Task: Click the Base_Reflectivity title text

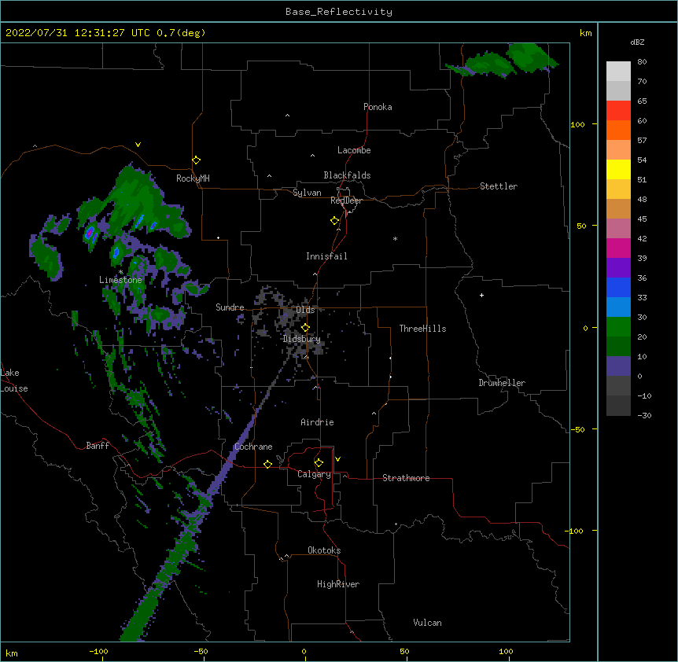Action: [339, 12]
